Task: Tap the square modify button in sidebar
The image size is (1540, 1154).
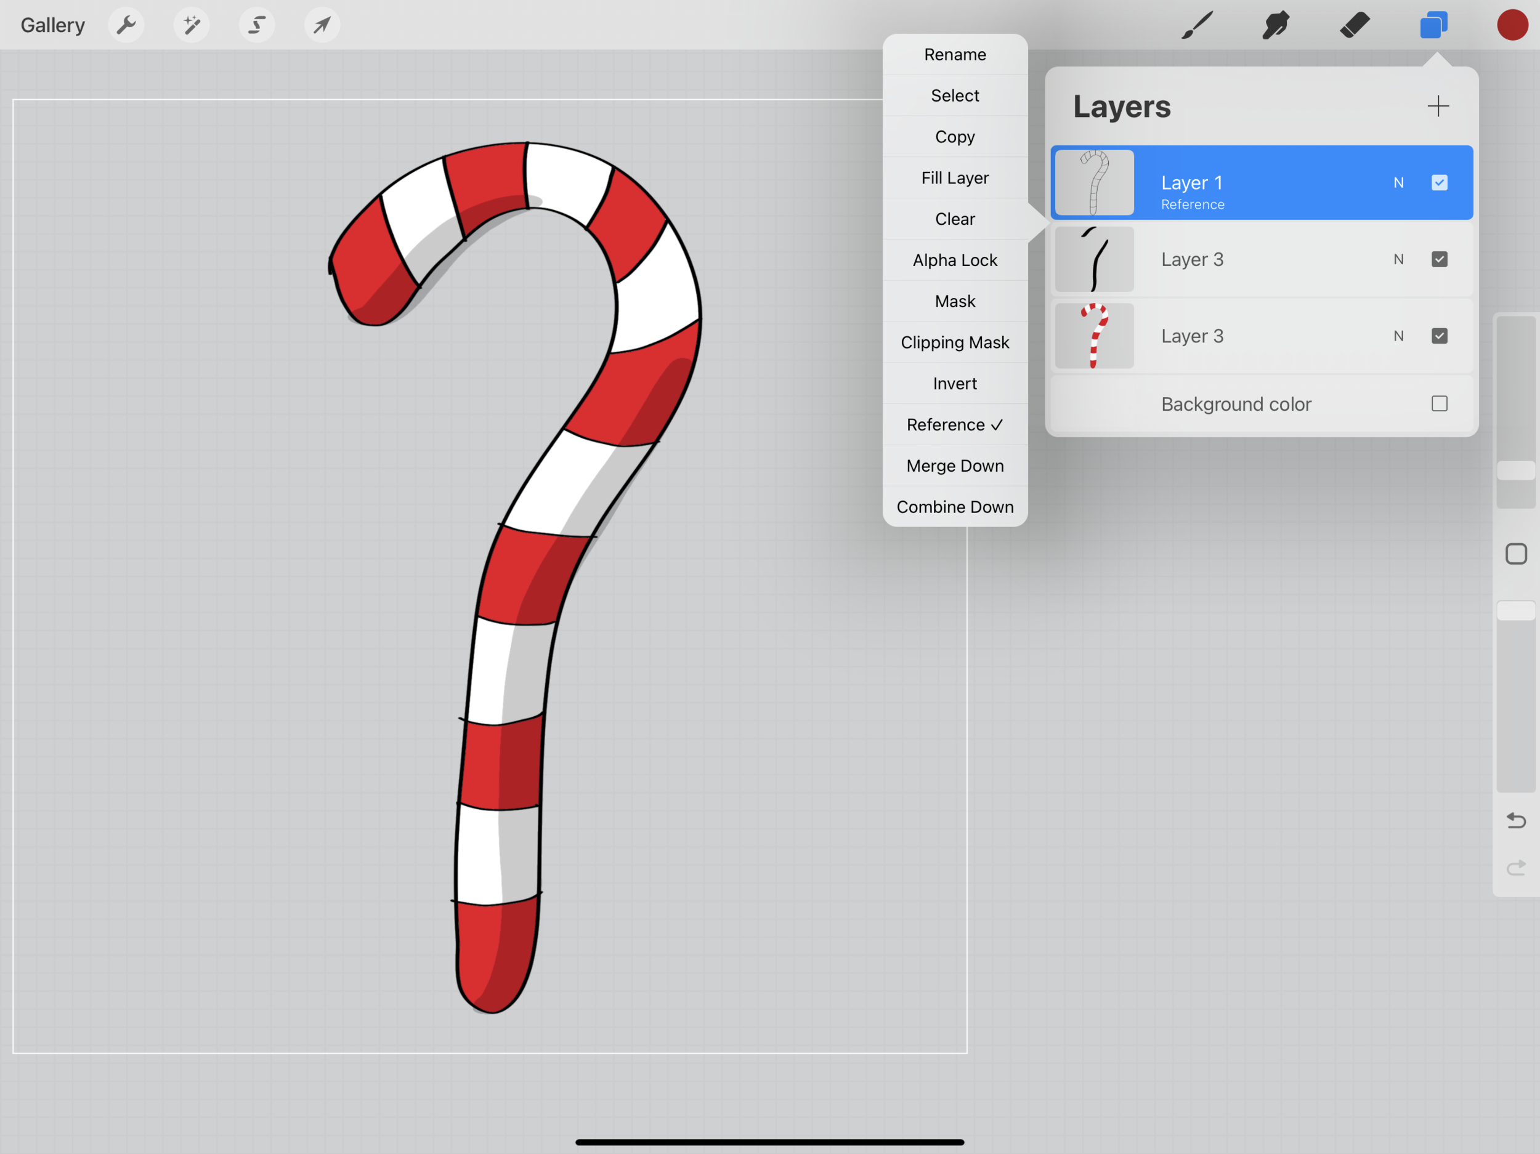Action: tap(1515, 554)
